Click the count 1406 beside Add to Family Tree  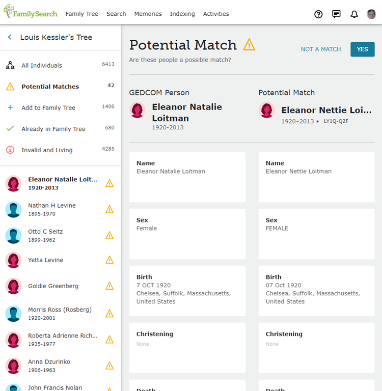click(108, 106)
